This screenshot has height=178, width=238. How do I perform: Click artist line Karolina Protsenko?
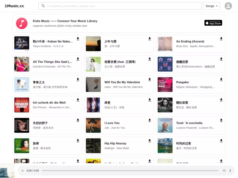53,66
